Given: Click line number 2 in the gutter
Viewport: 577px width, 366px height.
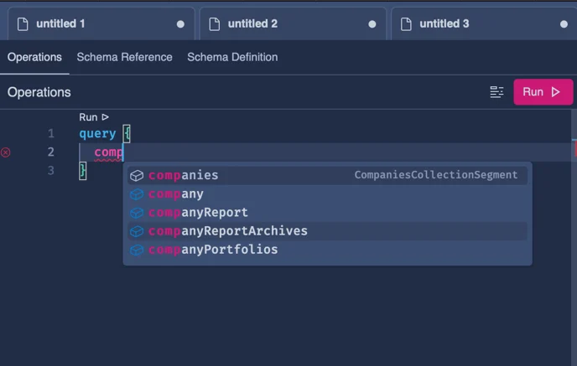Looking at the screenshot, I should [x=51, y=152].
